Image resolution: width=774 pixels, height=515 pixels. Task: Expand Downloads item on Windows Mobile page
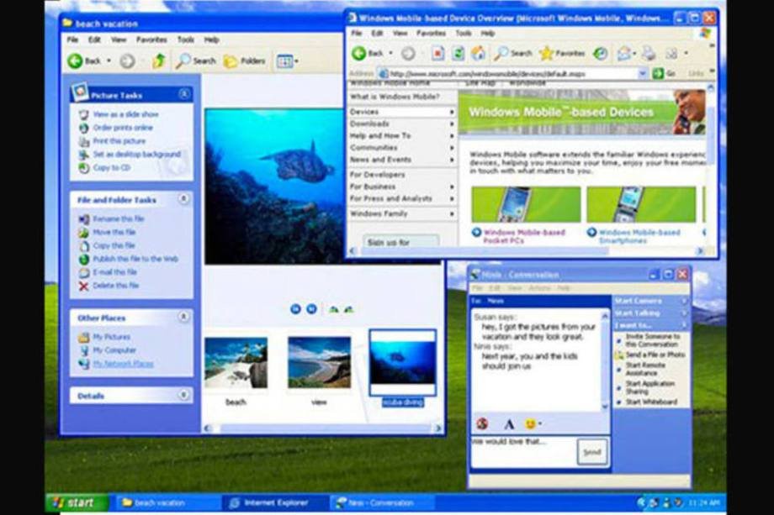(402, 123)
